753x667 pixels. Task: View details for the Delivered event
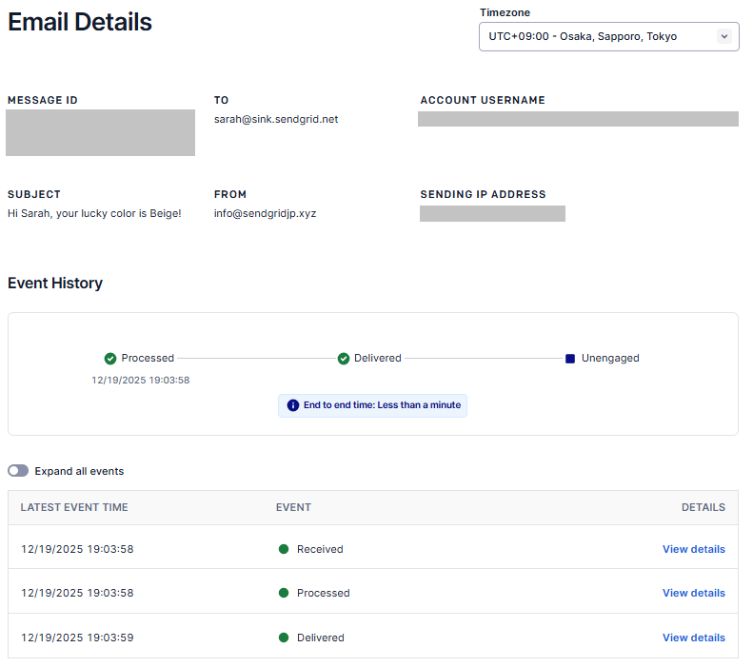[x=693, y=638]
